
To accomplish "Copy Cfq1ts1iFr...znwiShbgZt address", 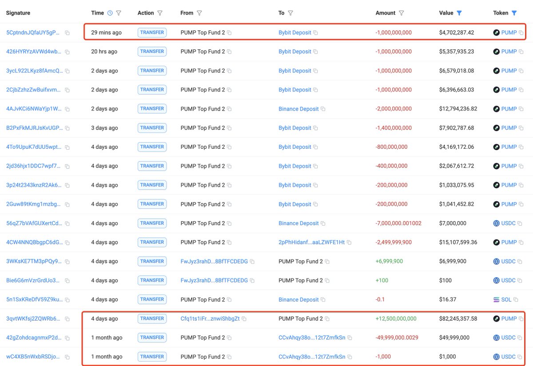I will point(244,319).
